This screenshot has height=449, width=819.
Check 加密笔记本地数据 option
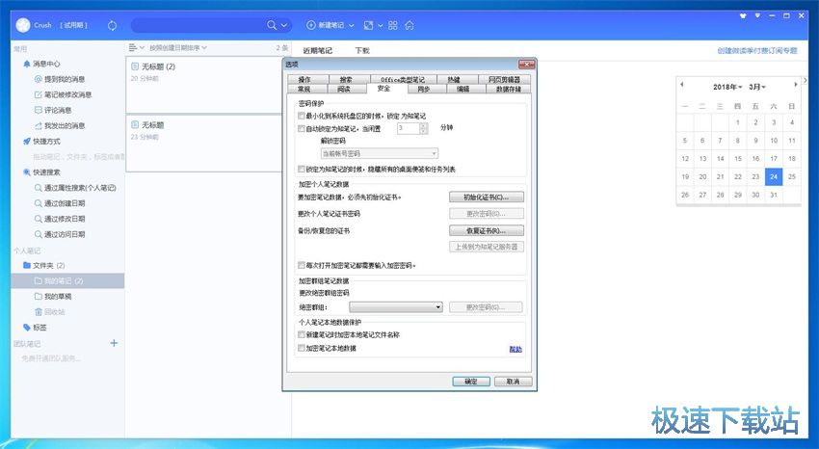coord(302,348)
